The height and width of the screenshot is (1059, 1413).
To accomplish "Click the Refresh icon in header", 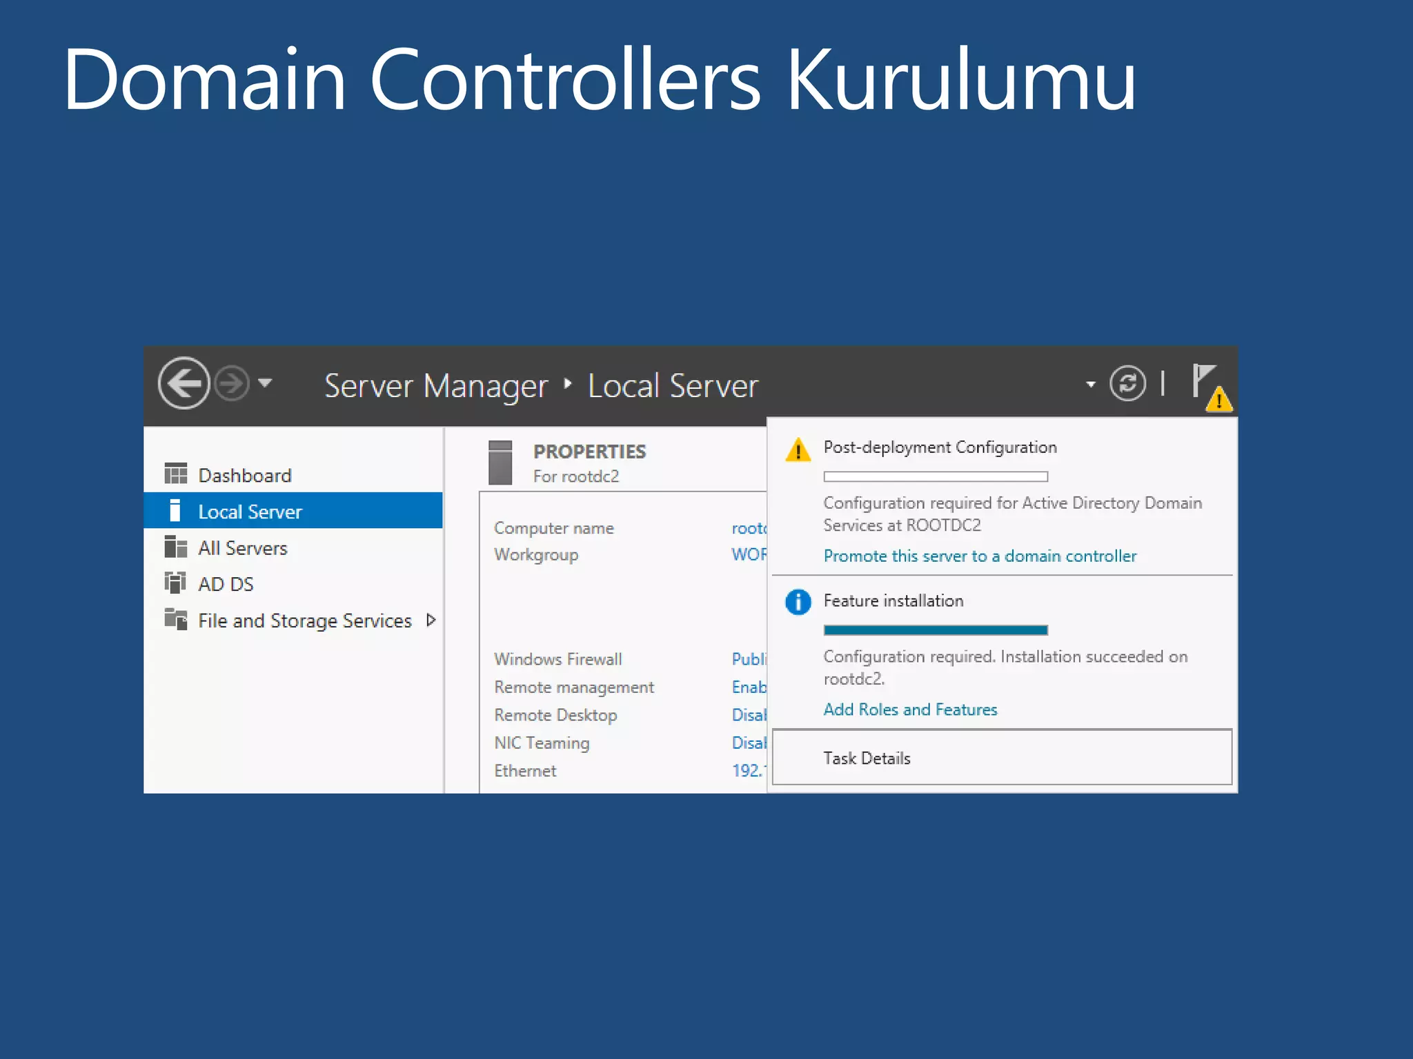I will [x=1127, y=383].
